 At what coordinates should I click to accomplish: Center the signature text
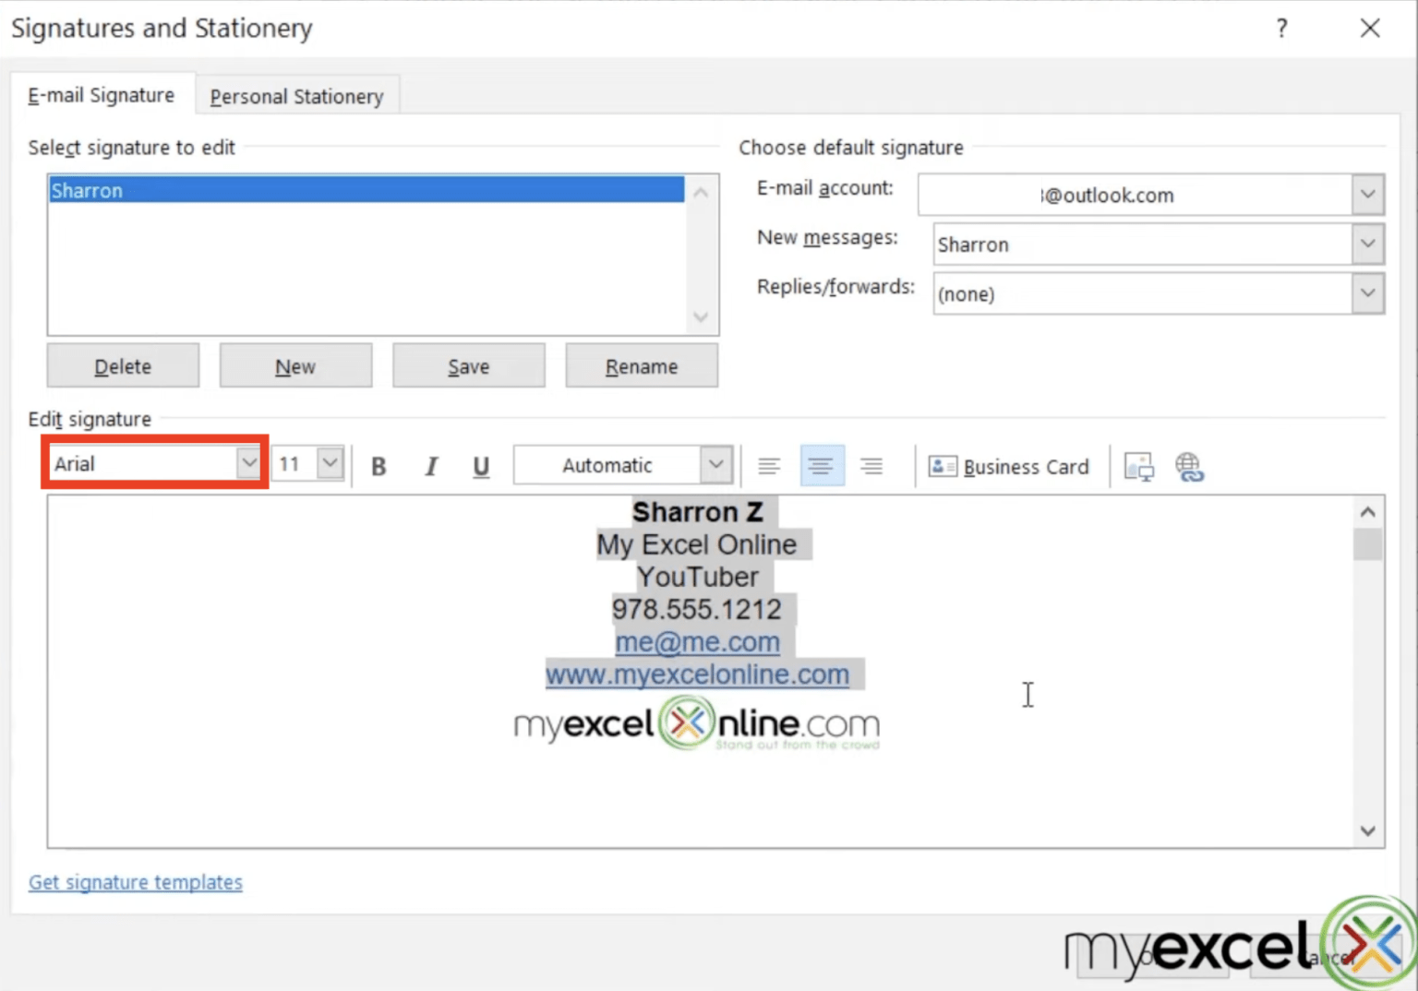(821, 466)
